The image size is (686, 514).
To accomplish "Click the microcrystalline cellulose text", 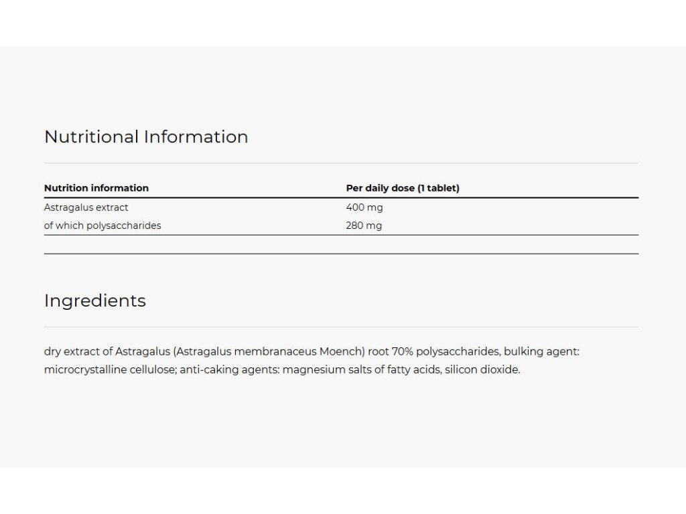I will (x=111, y=369).
